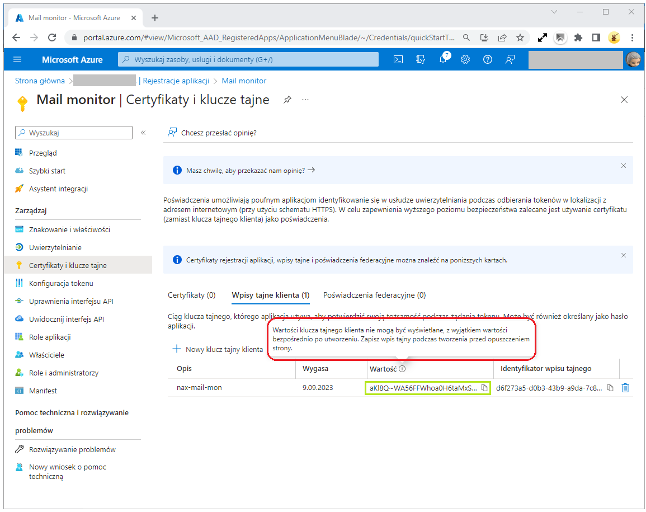Close the Mail monitor browser tab
The height and width of the screenshot is (512, 646).
tap(134, 18)
